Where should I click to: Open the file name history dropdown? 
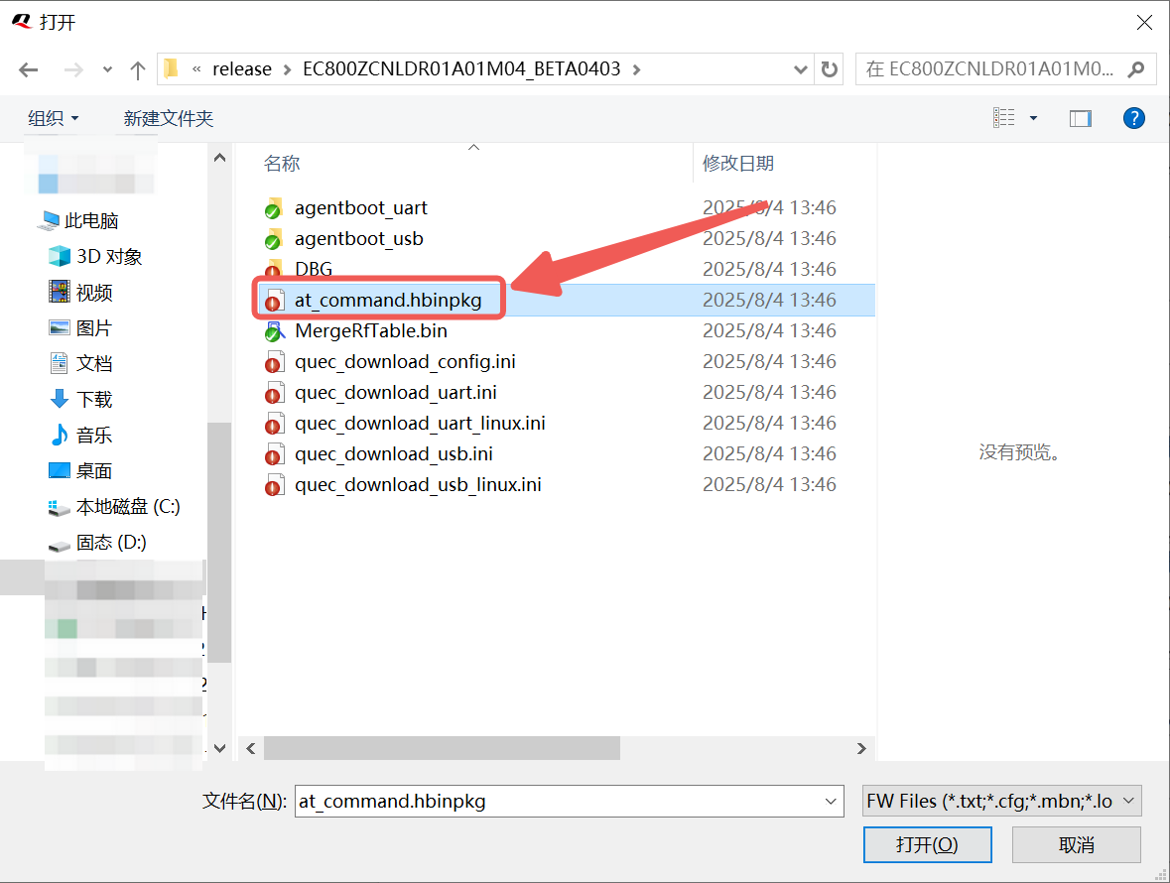point(831,801)
